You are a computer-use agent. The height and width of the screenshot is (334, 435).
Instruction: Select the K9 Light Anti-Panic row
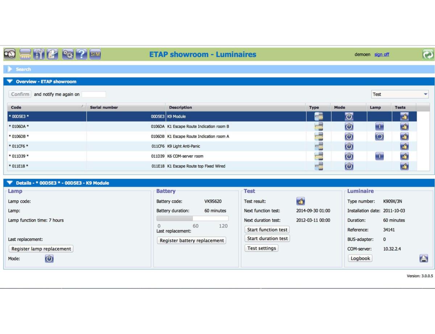[212, 146]
